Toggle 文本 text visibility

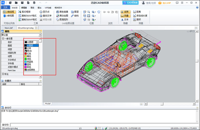pos(125,20)
